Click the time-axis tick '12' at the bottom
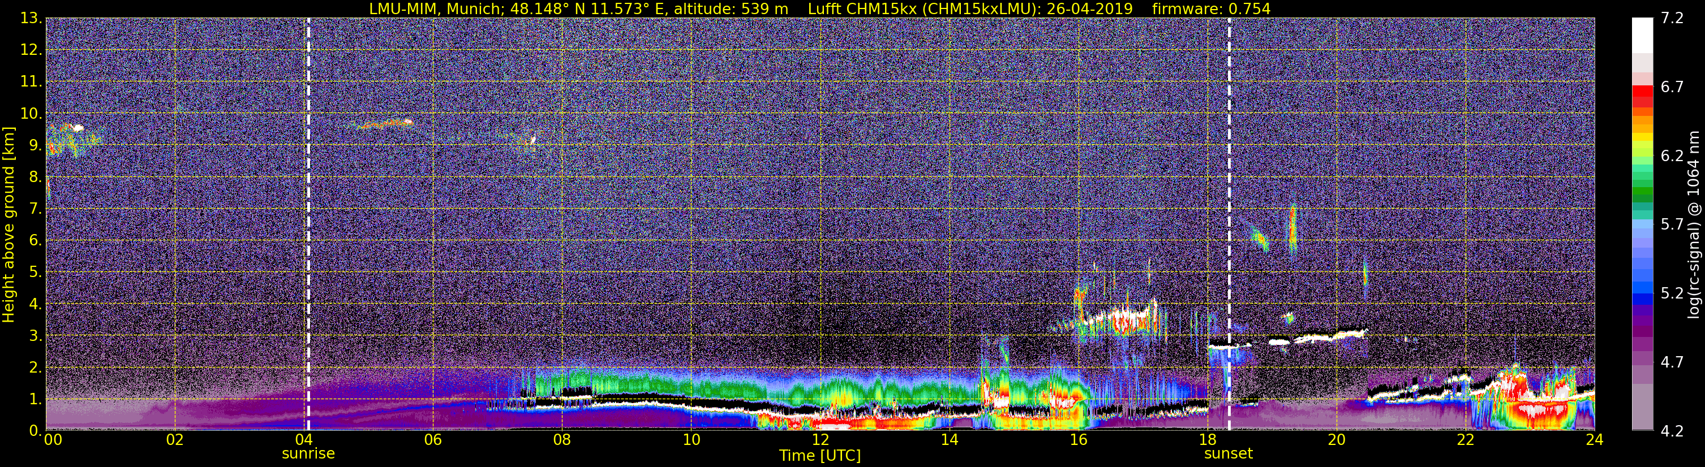Viewport: 1705px width, 467px height. pyautogui.click(x=820, y=440)
